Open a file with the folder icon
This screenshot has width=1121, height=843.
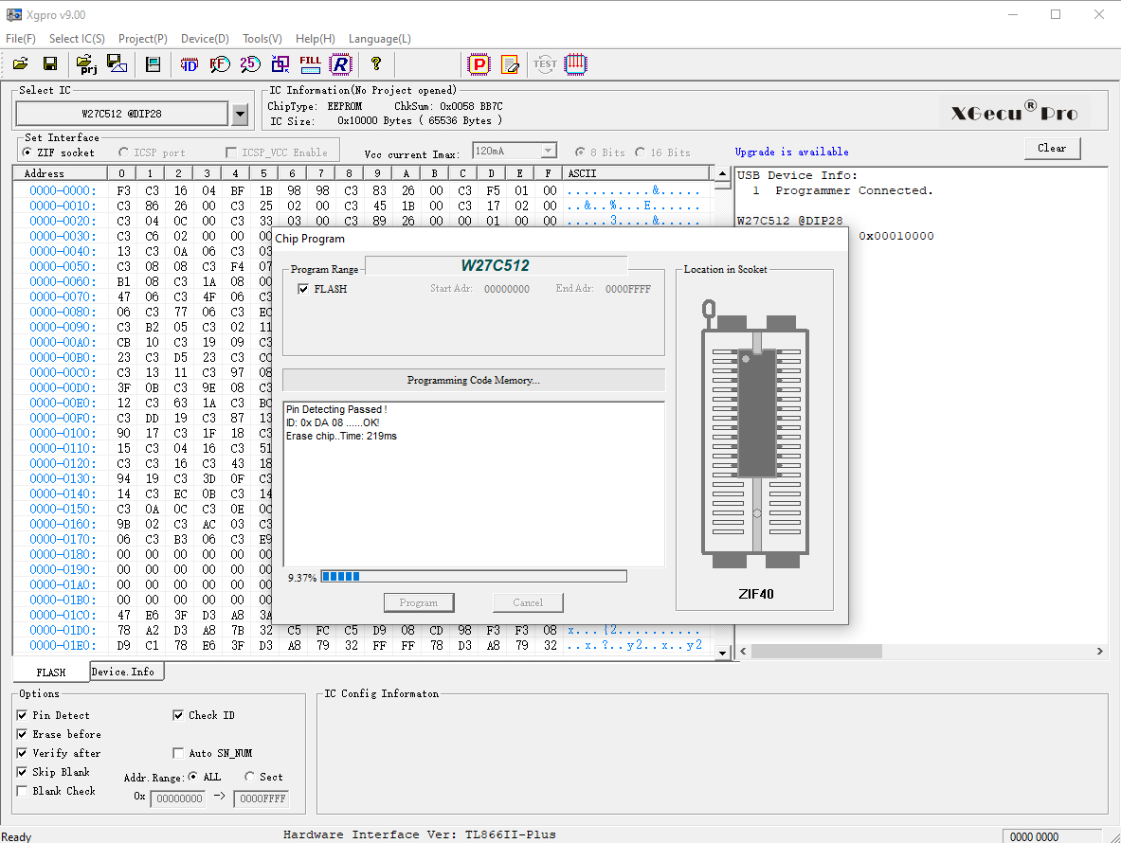pyautogui.click(x=21, y=64)
